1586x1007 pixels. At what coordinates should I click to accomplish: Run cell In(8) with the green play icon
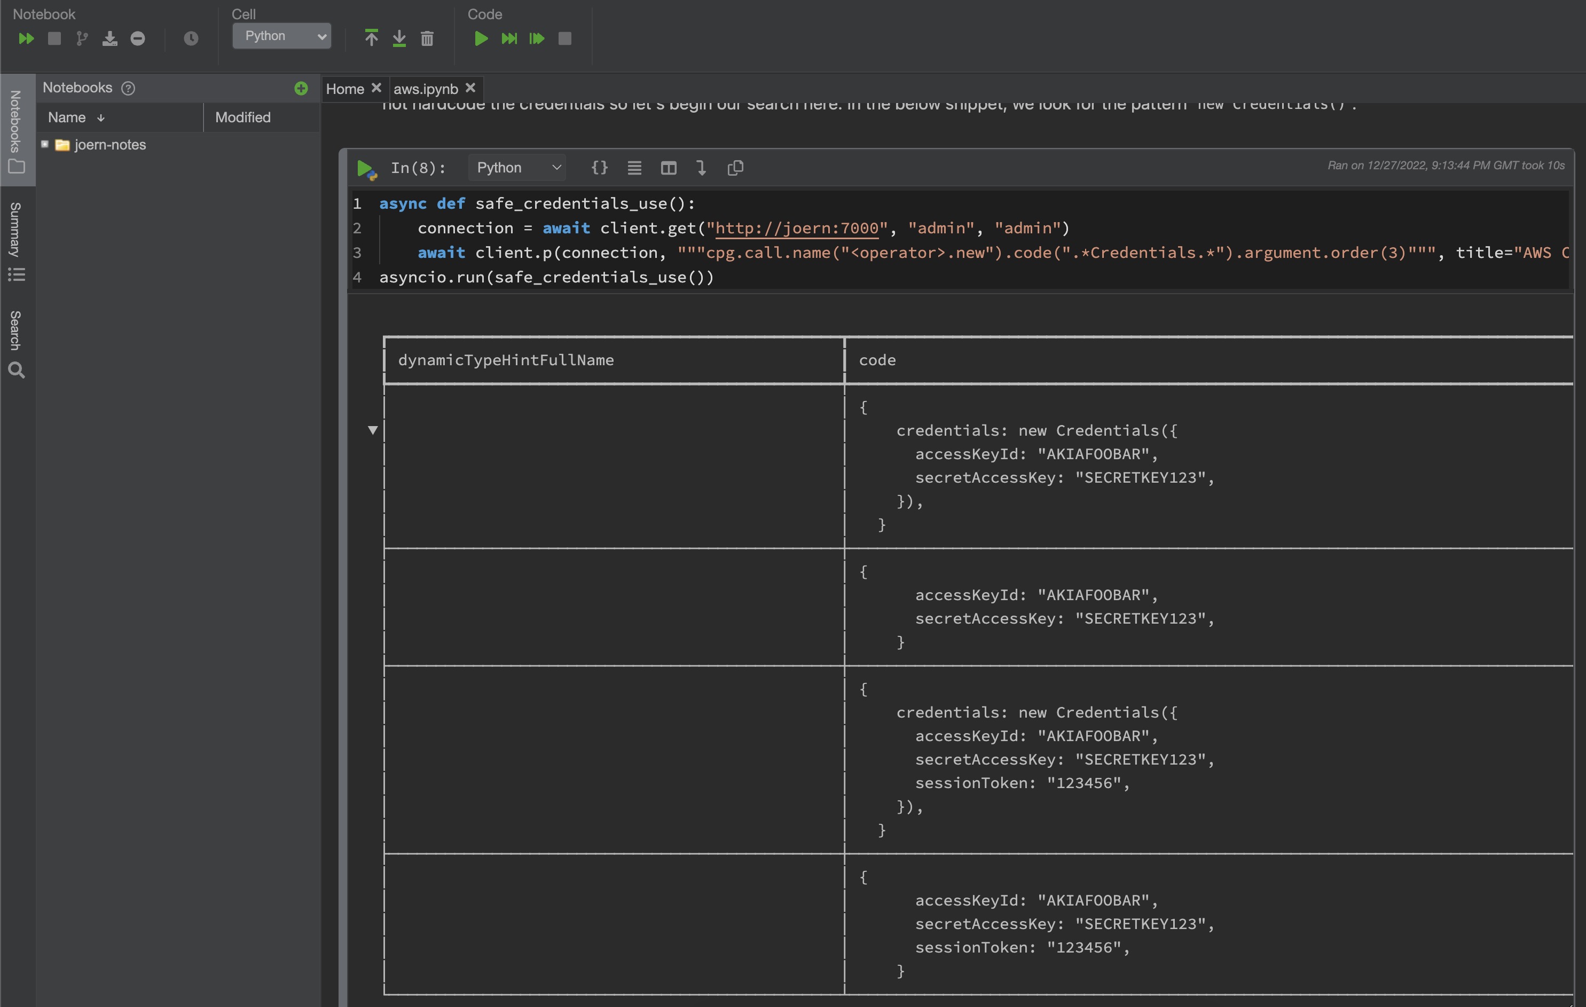364,169
